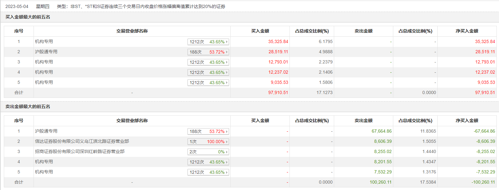Open the 招商证券深圳红岭路证券营业部 link
499x190 pixels.
[80, 151]
